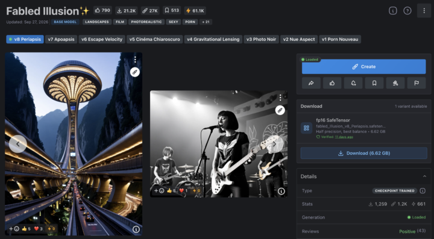Open the Positive reviews link
434x239 pixels.
(x=407, y=231)
